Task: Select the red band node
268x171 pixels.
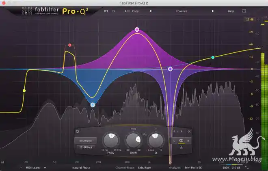Action: tap(70, 45)
